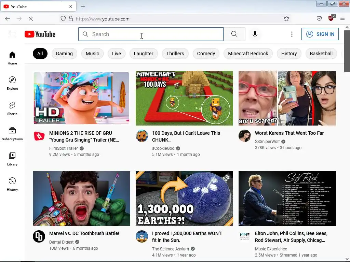Select the History filter chip
Image resolution: width=350 pixels, height=262 pixels.
[x=289, y=54]
